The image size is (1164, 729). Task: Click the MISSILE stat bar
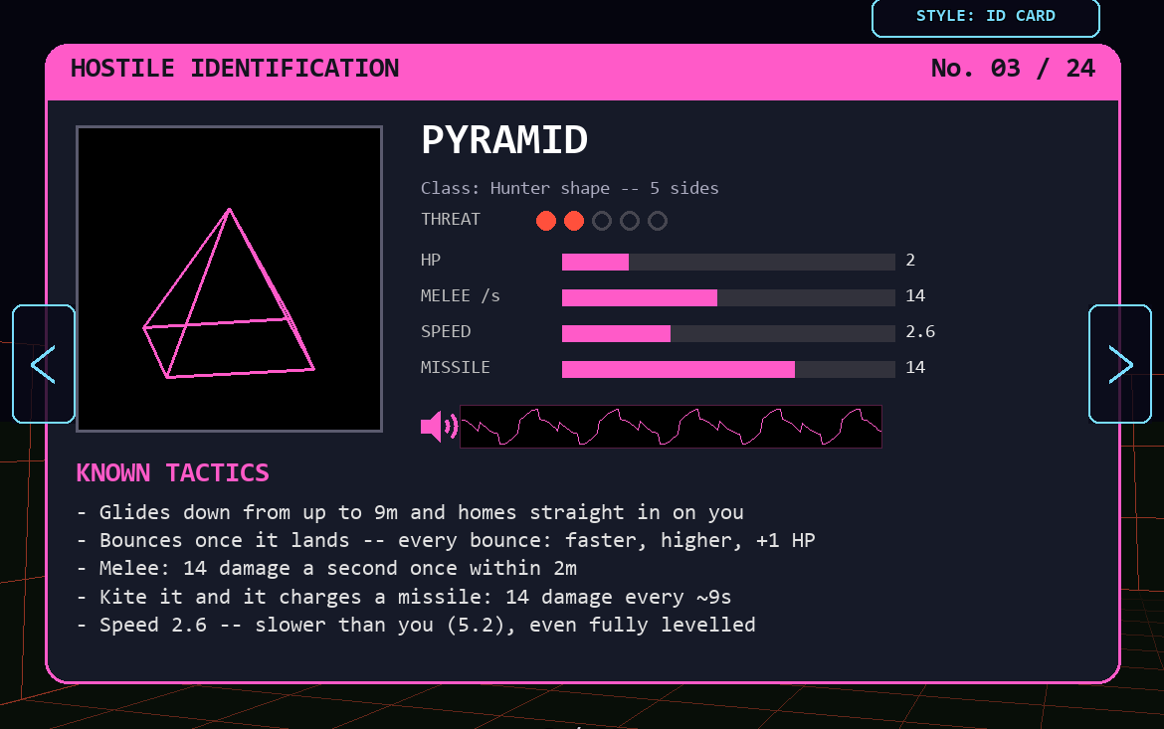pos(728,369)
